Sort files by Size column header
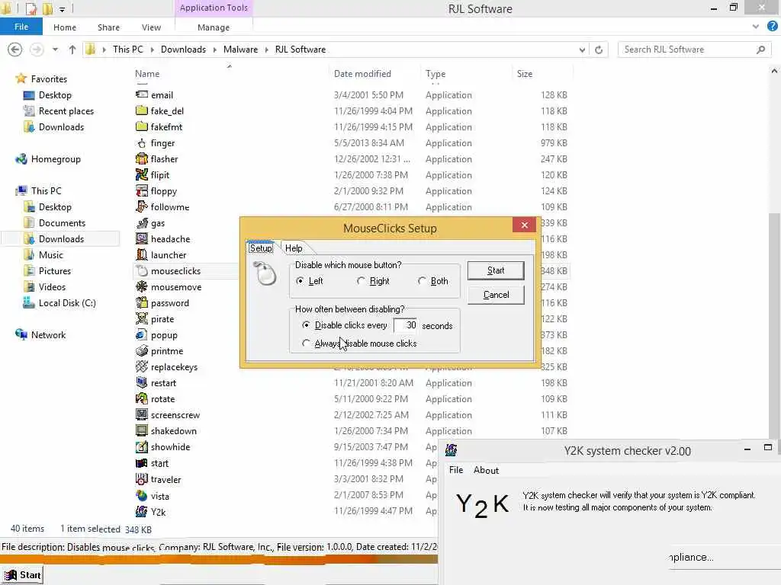The image size is (781, 585). pos(525,74)
